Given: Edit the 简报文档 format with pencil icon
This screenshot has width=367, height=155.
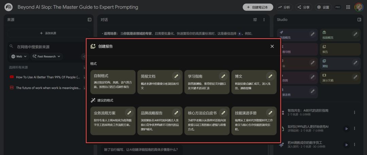Looking at the screenshot, I should click(176, 76).
